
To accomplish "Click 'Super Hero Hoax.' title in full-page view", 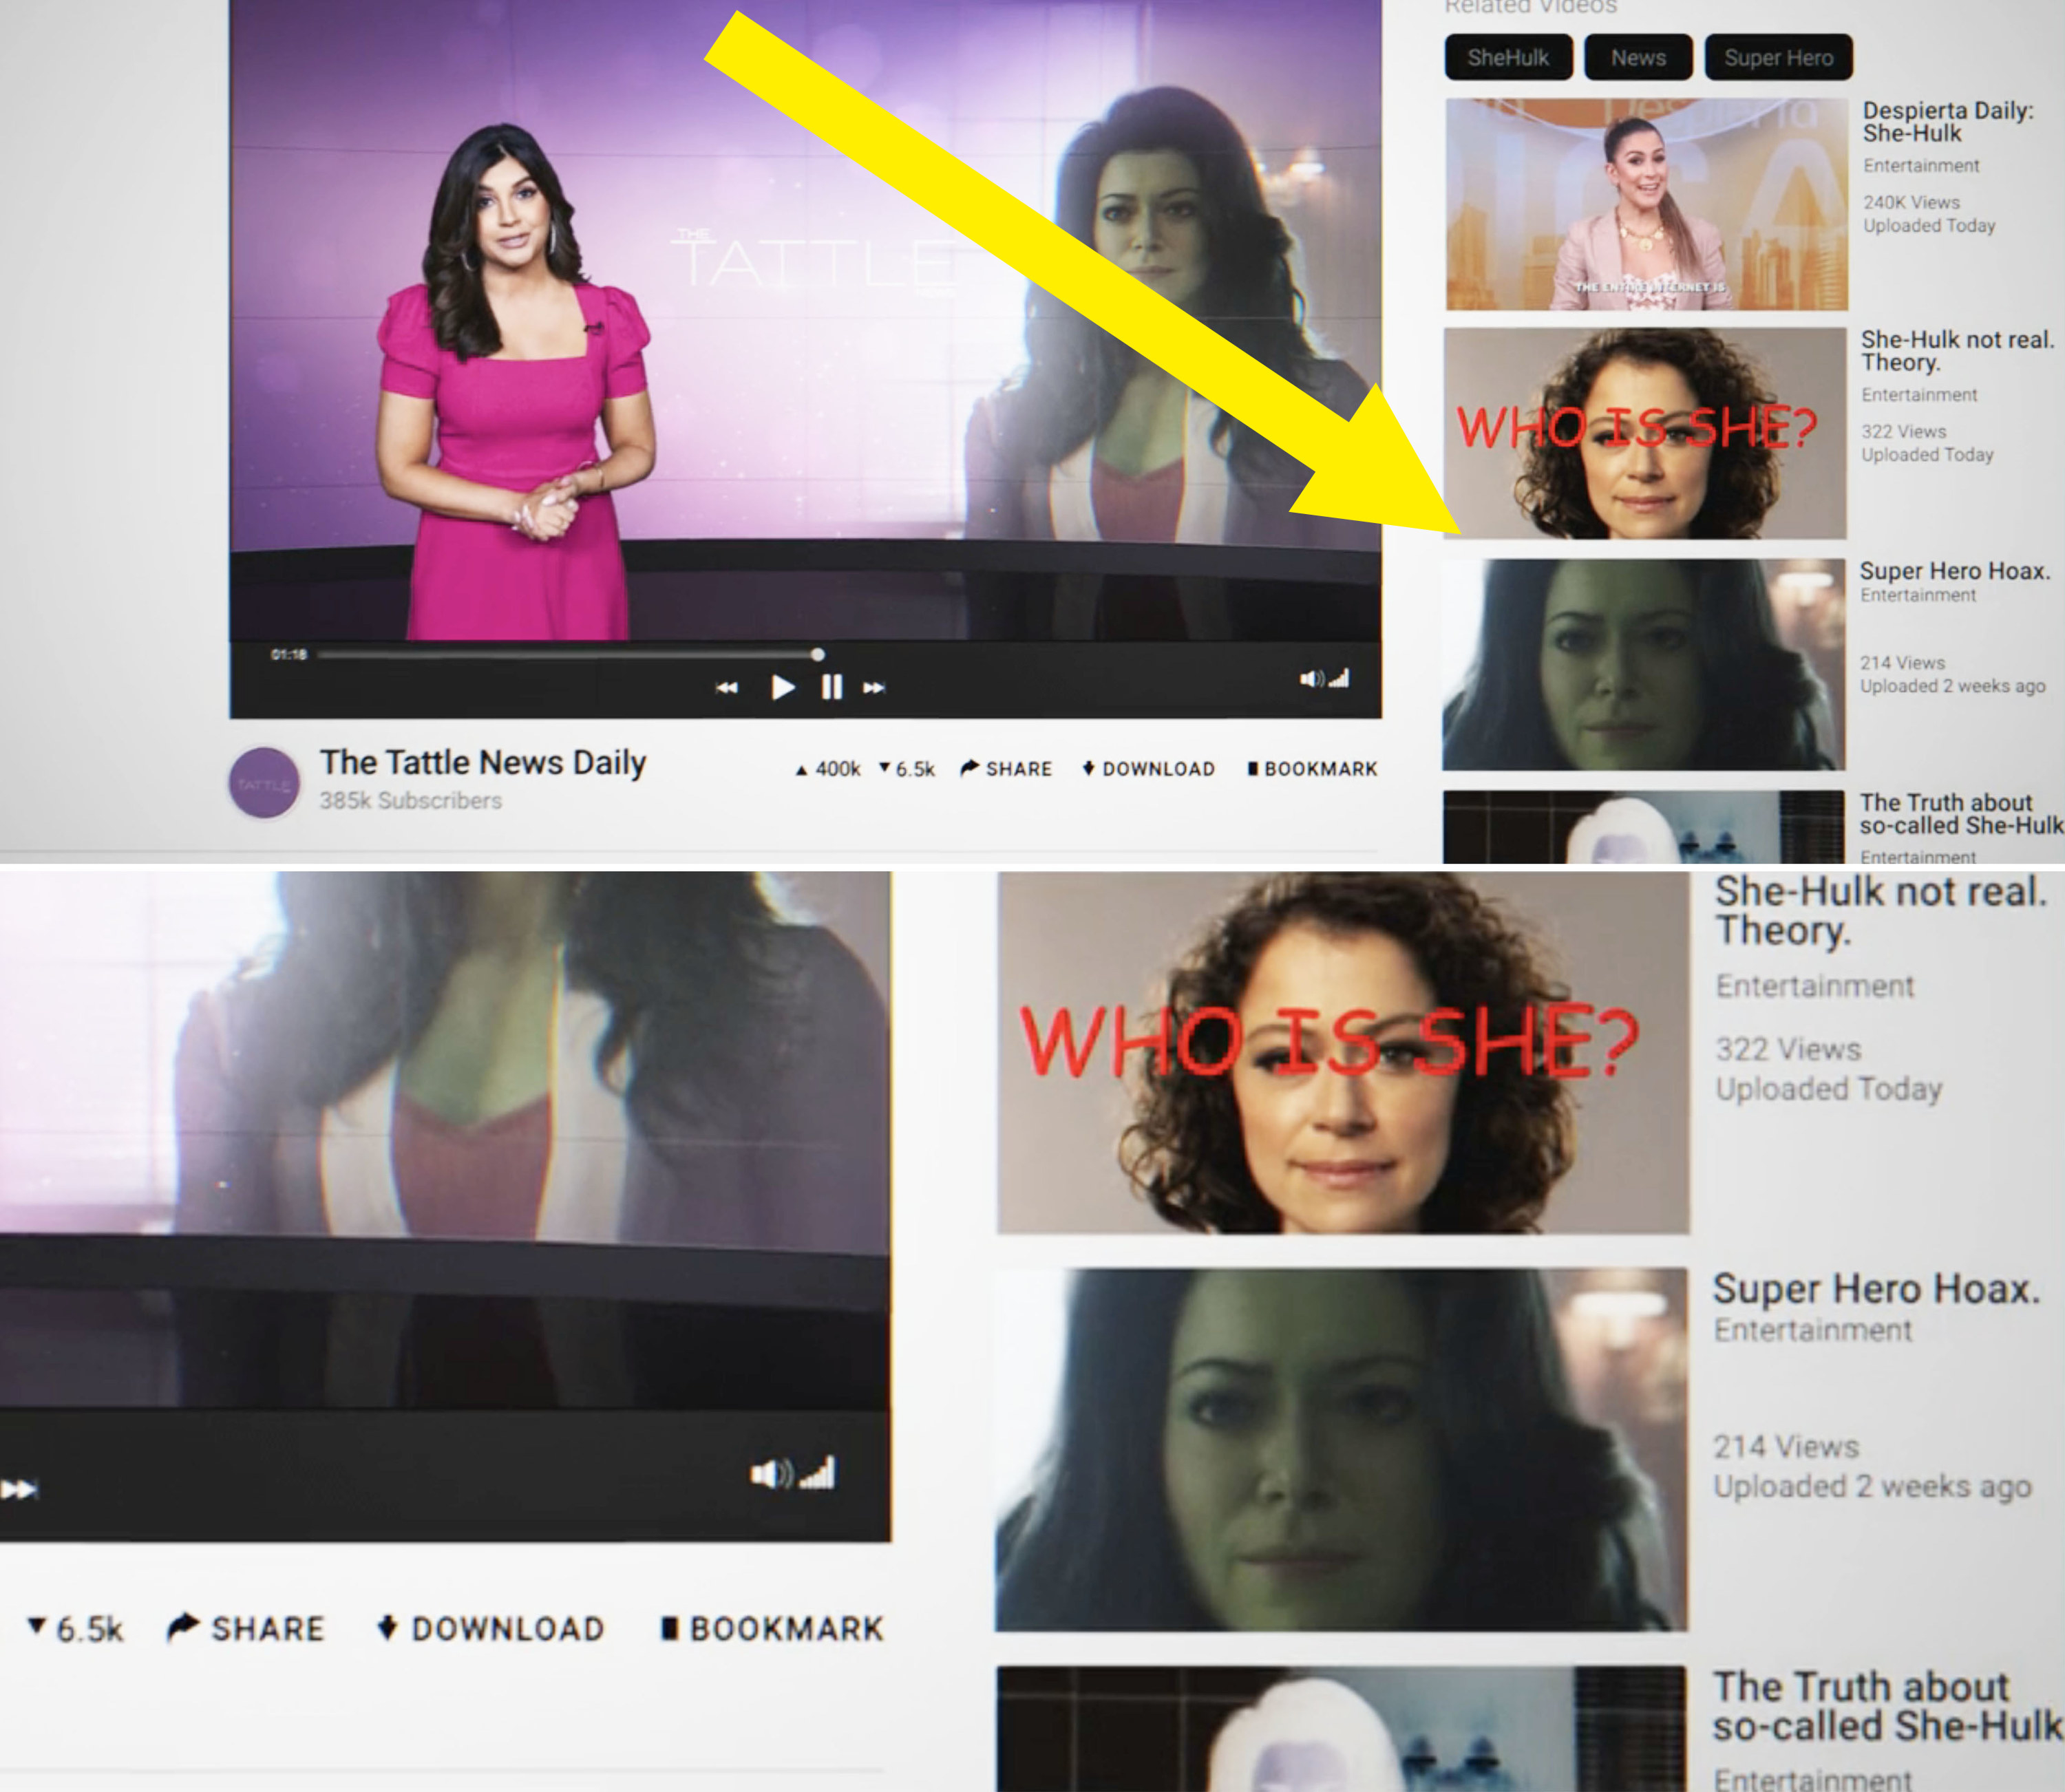I will pyautogui.click(x=1955, y=571).
